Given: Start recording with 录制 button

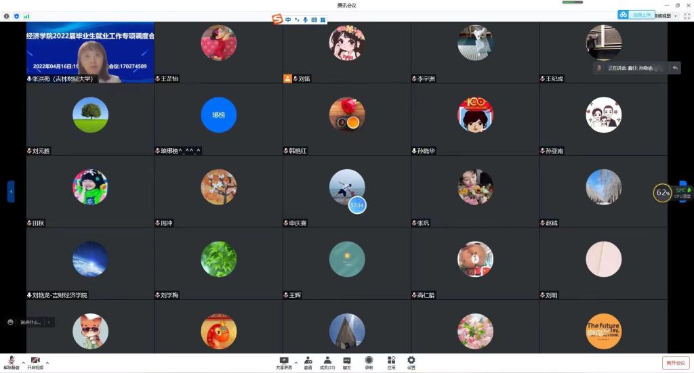Looking at the screenshot, I should [369, 362].
